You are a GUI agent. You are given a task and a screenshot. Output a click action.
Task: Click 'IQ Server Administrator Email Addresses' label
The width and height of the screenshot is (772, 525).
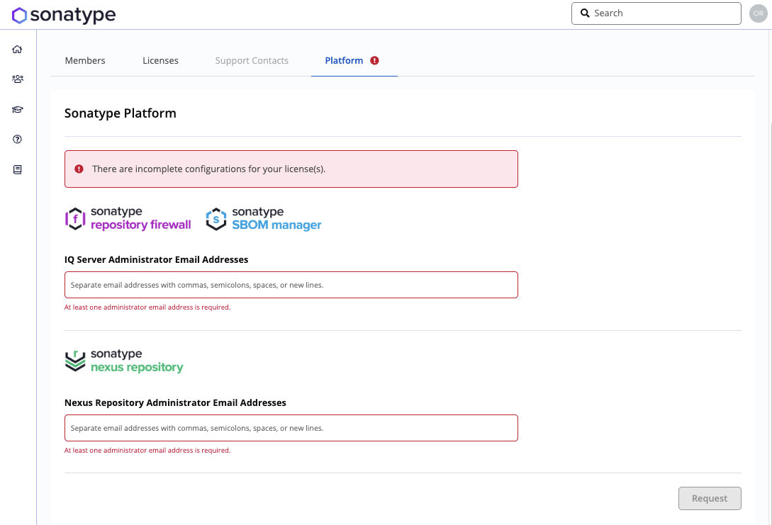tap(156, 259)
